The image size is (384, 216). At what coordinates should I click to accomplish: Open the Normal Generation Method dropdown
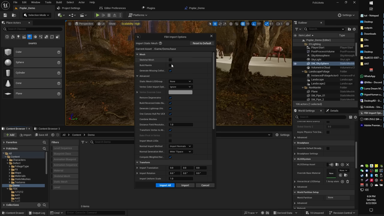(180, 151)
